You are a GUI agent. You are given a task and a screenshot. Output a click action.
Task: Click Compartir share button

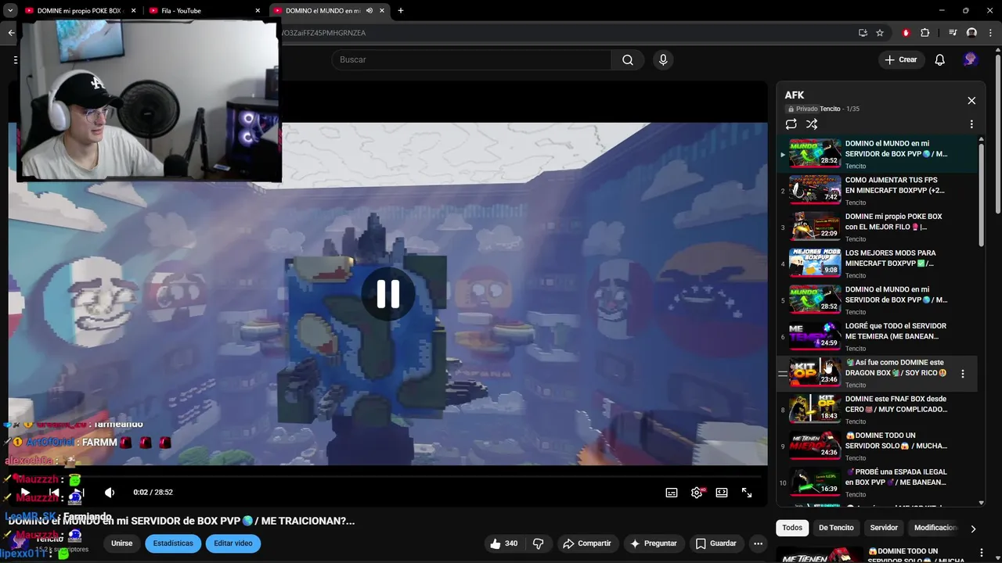point(587,543)
